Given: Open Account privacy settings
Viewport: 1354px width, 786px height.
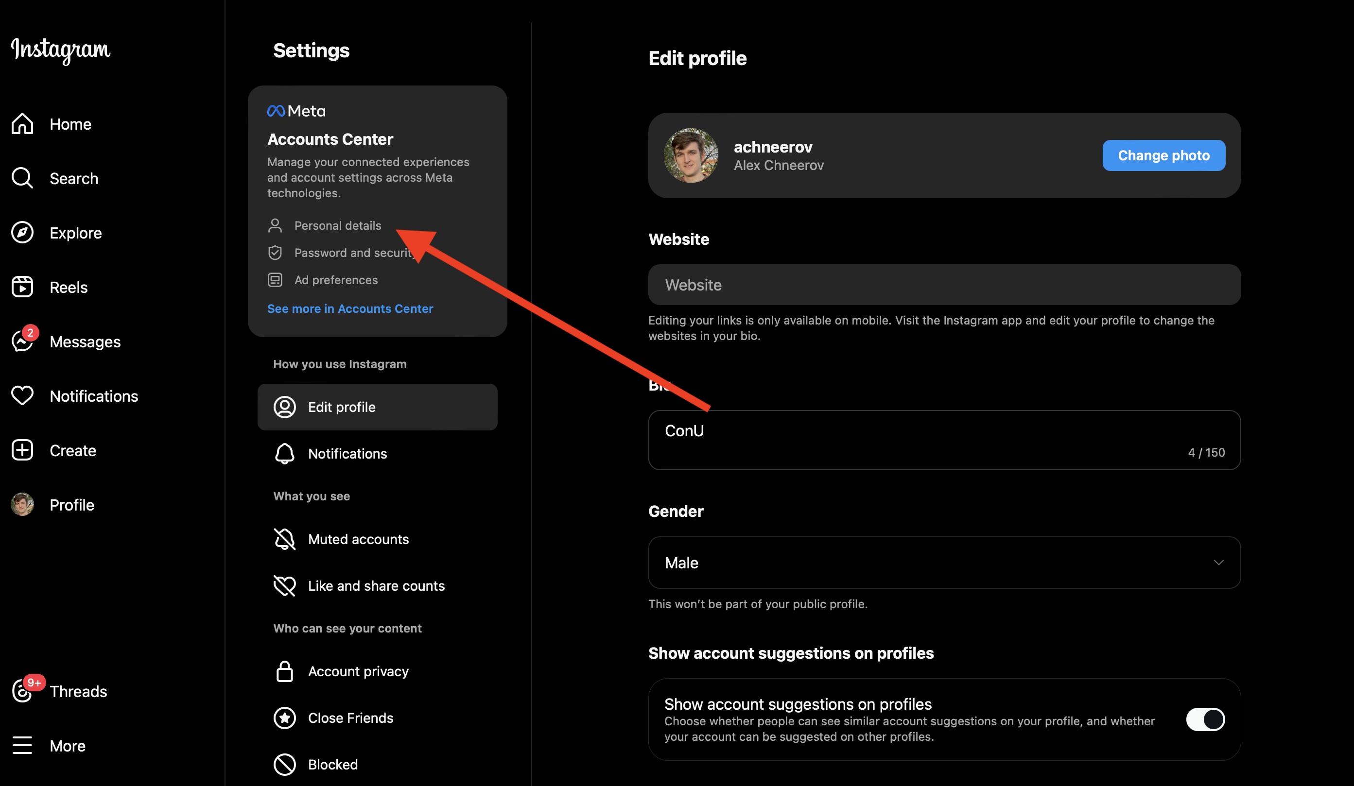Looking at the screenshot, I should tap(358, 671).
